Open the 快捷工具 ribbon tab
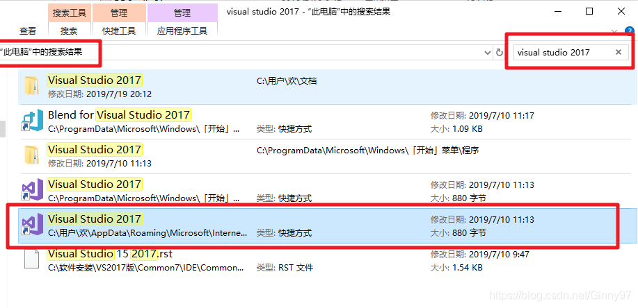 (119, 31)
